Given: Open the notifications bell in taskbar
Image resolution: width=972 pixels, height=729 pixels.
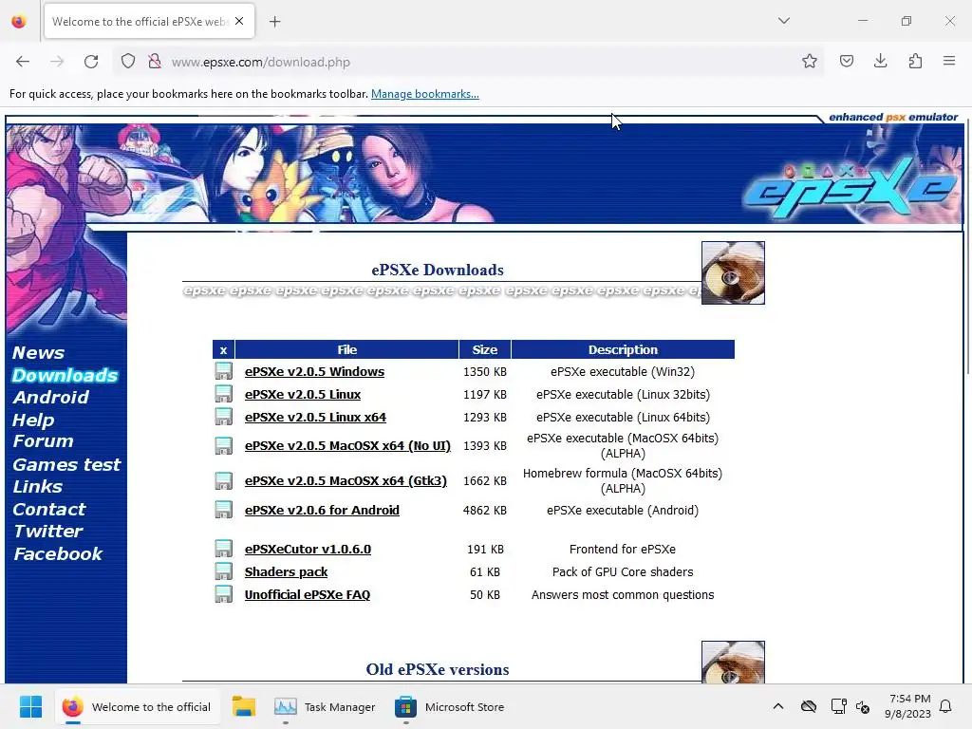Looking at the screenshot, I should [945, 706].
